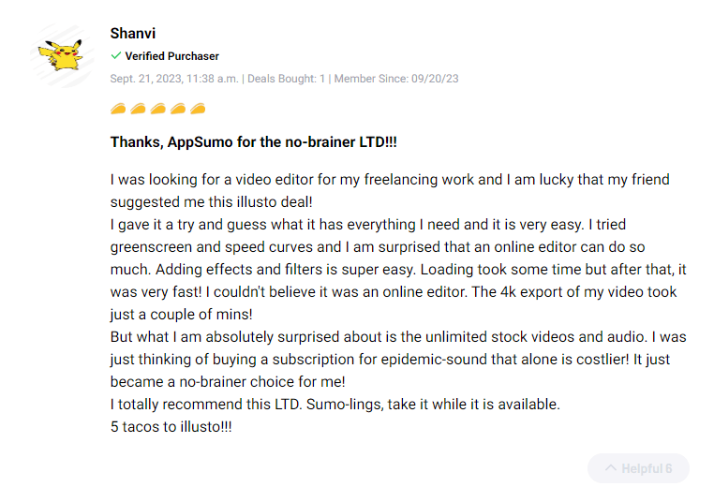Click the upward caret on Helpful button
714x487 pixels.
610,468
